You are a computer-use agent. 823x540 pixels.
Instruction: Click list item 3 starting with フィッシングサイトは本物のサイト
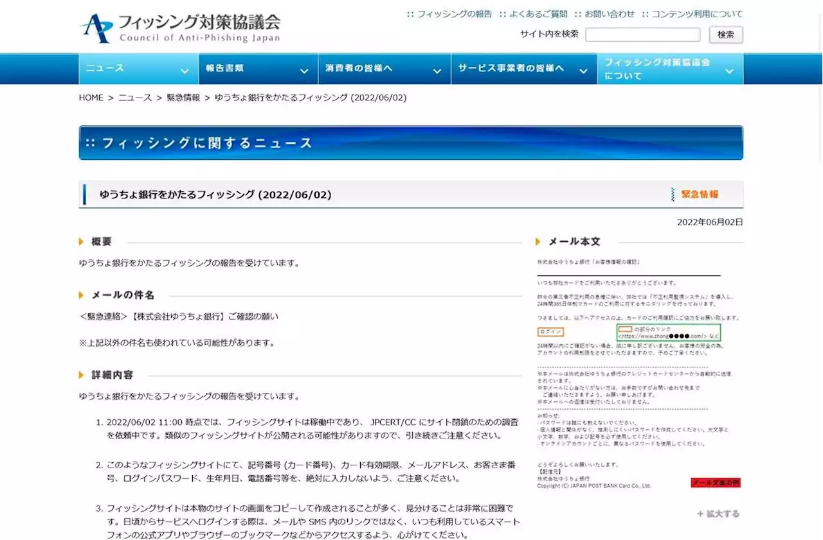[313, 521]
